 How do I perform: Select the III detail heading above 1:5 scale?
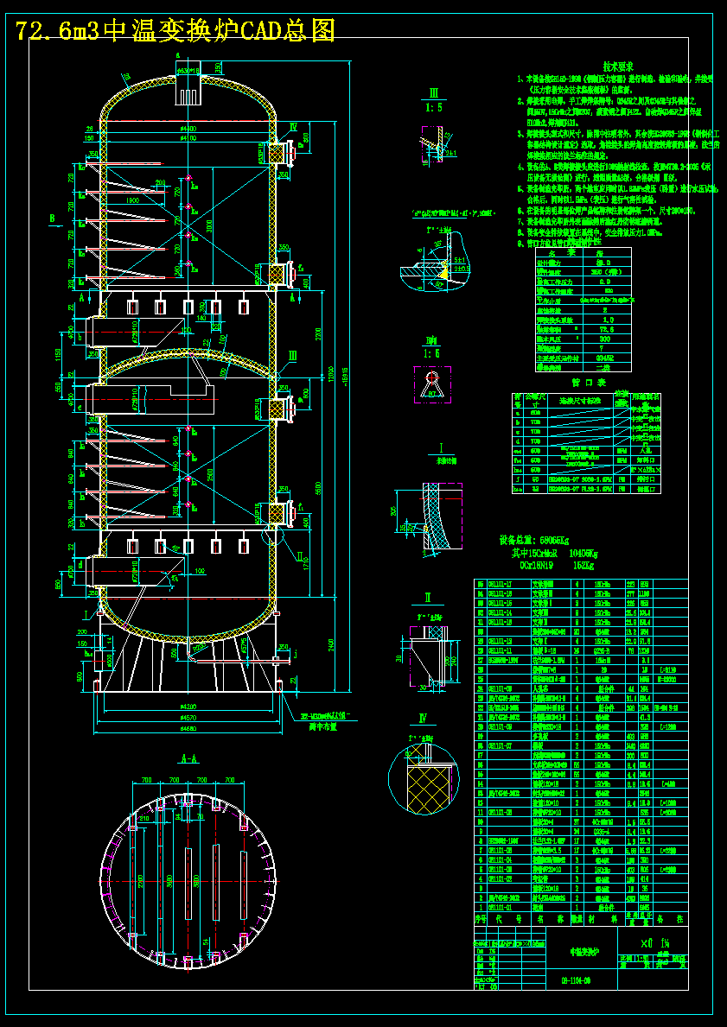tap(433, 92)
